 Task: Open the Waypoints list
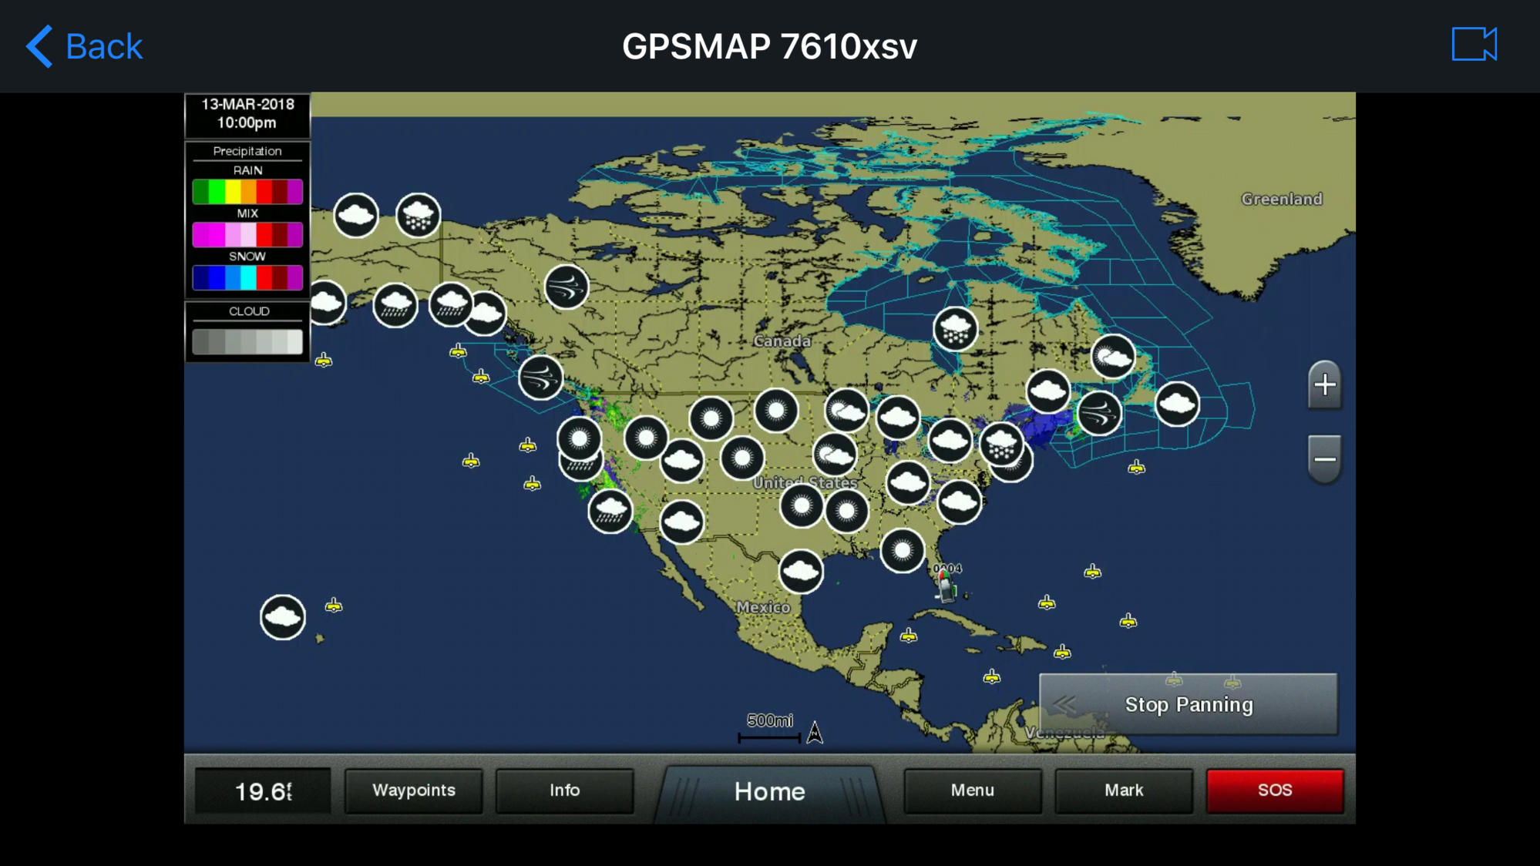[x=413, y=790]
